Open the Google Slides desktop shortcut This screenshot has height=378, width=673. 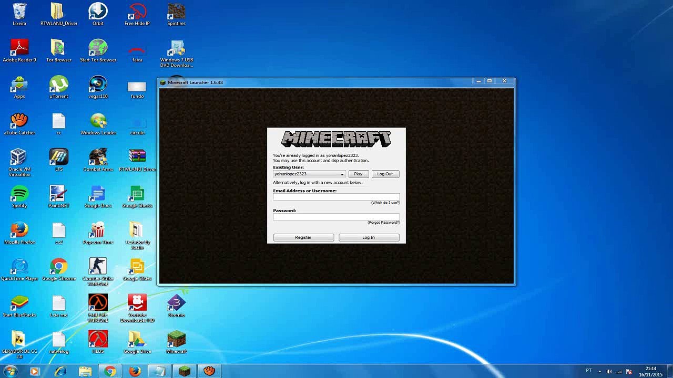[x=137, y=267]
